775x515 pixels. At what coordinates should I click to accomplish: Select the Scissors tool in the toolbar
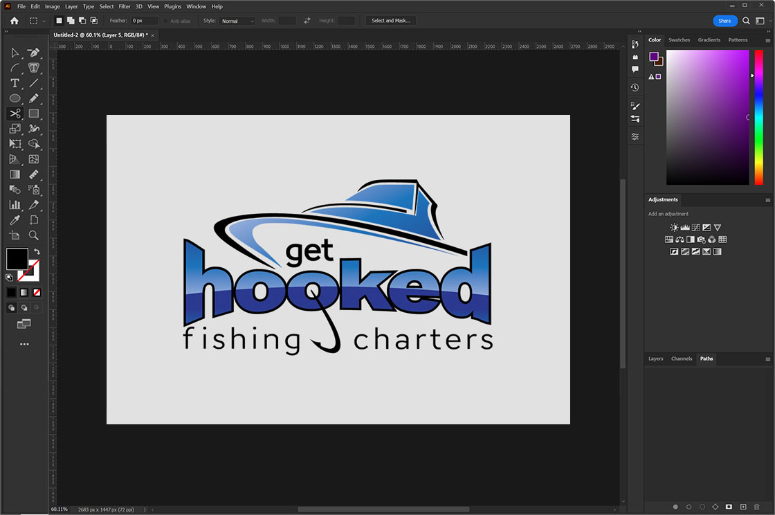click(15, 114)
